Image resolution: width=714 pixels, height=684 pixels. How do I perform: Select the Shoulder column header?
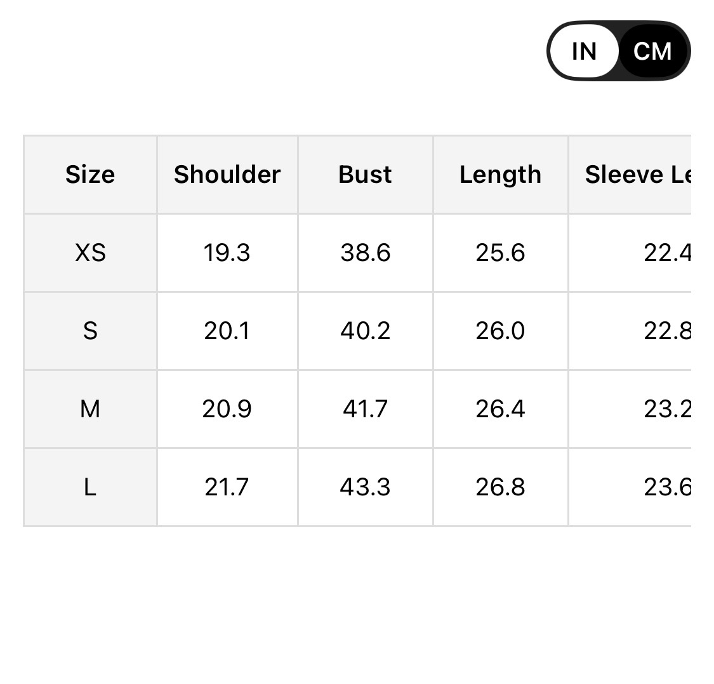pyautogui.click(x=227, y=175)
